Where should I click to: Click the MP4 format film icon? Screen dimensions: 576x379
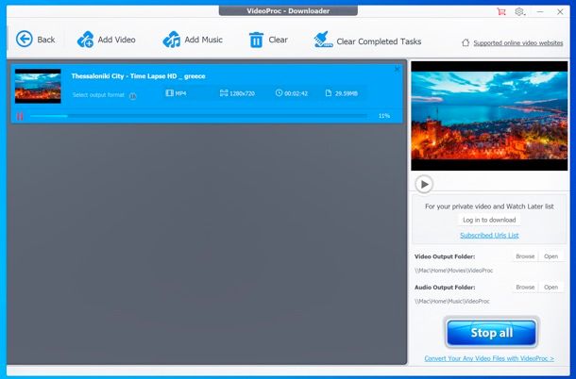(x=169, y=93)
